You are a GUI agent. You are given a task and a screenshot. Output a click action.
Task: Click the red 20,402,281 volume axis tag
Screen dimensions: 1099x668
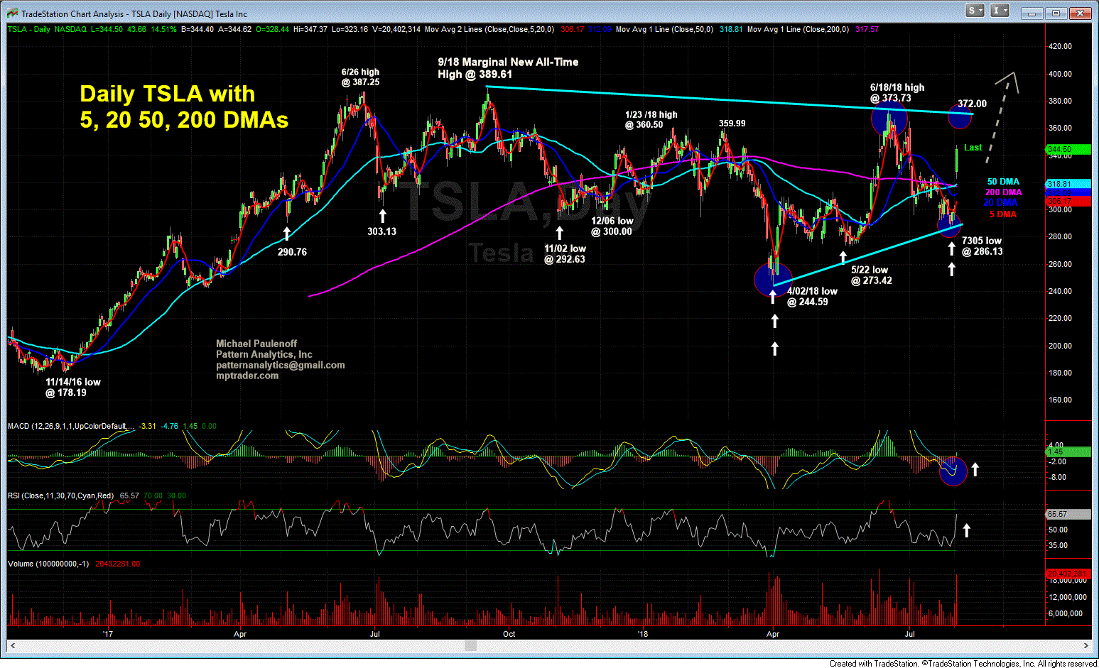coord(1068,574)
